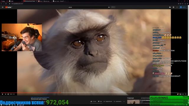The image size is (189, 106).
Task: Select the active YouTube video tab
Action: [x=30, y=1]
